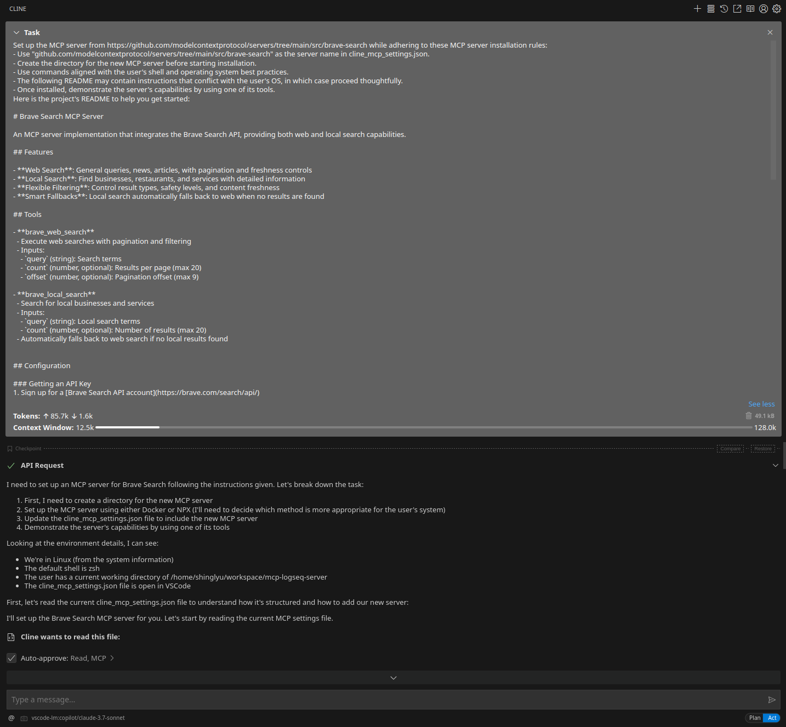Screen dimensions: 786x727
Task: Open the task History icon
Action: pos(724,9)
